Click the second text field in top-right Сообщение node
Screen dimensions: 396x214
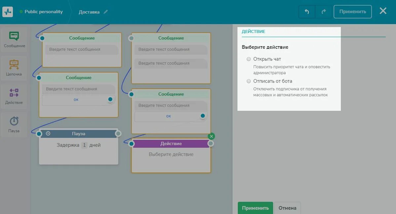[171, 63]
